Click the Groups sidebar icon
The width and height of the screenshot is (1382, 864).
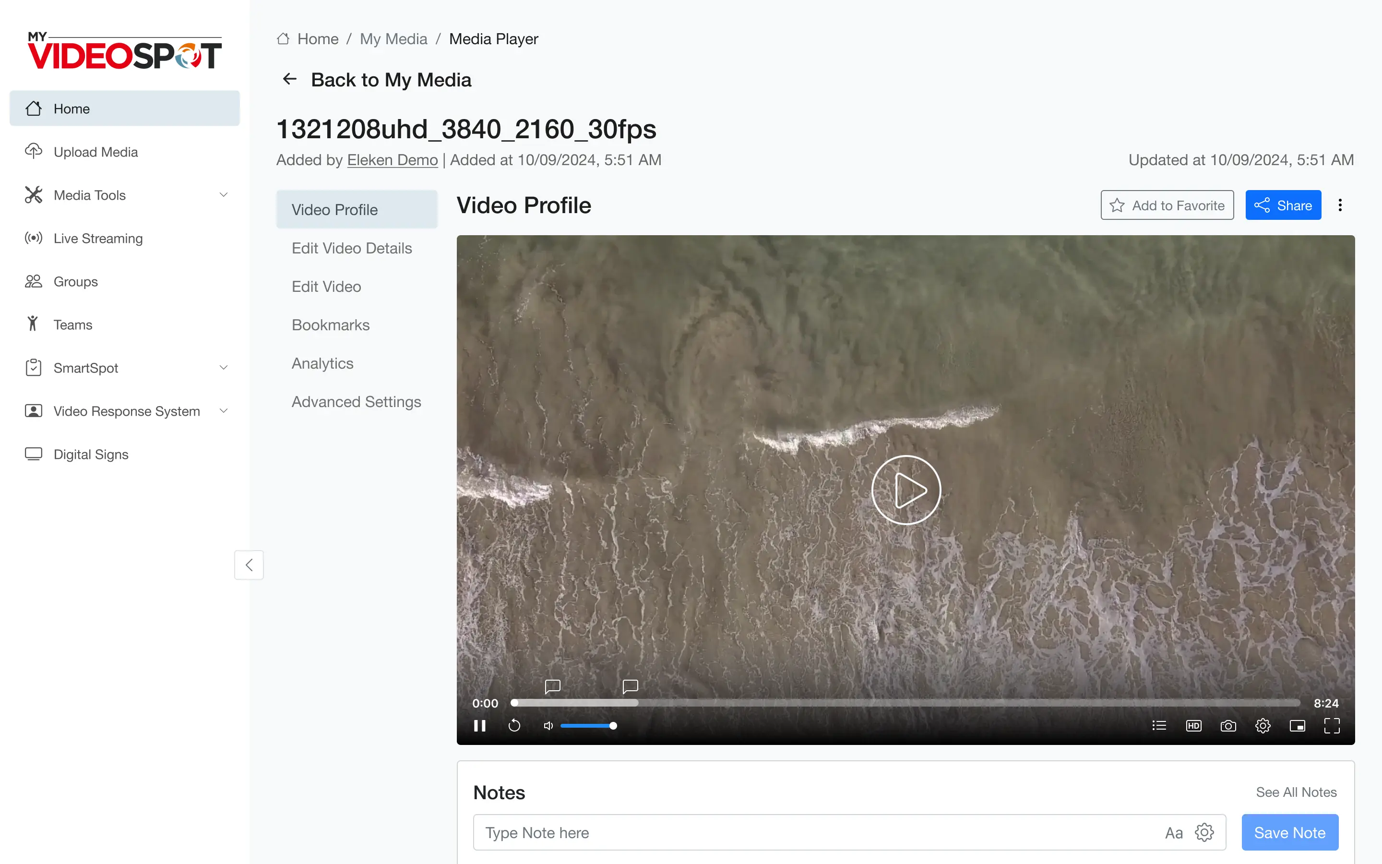[34, 281]
